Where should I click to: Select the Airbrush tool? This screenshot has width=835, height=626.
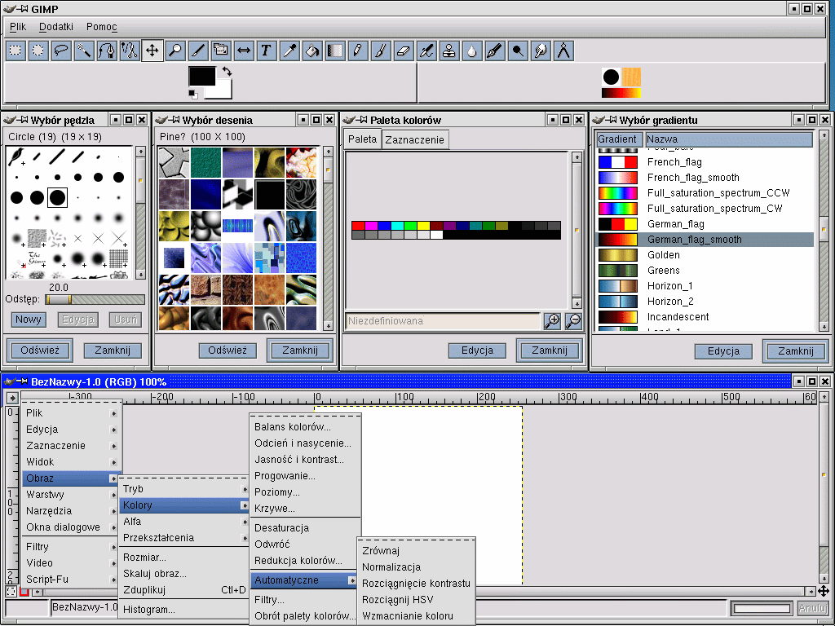click(426, 51)
